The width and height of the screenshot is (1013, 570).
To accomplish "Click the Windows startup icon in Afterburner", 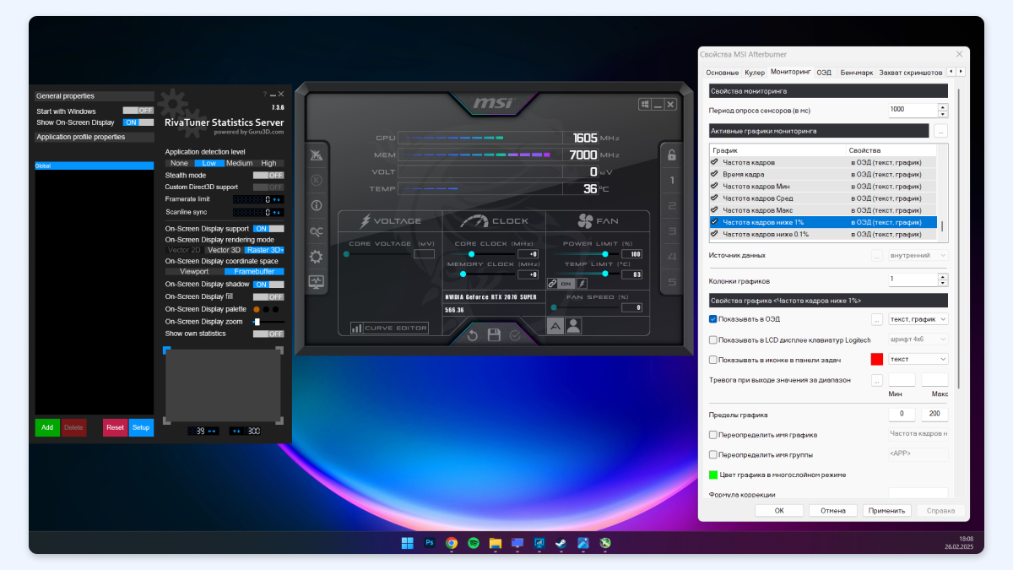I will pyautogui.click(x=644, y=105).
